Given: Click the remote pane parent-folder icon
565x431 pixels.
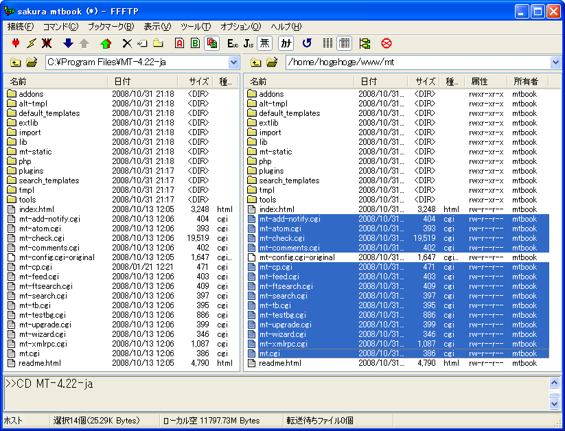Looking at the screenshot, I should tap(255, 62).
